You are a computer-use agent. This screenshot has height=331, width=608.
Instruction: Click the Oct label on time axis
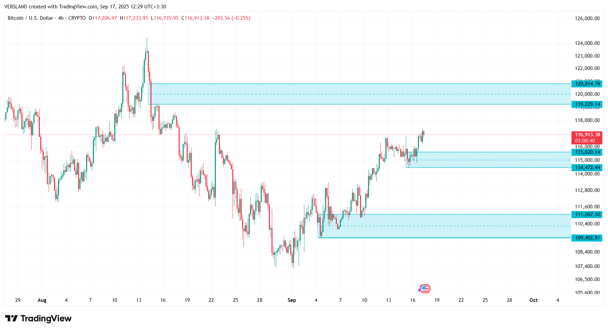coord(533,300)
